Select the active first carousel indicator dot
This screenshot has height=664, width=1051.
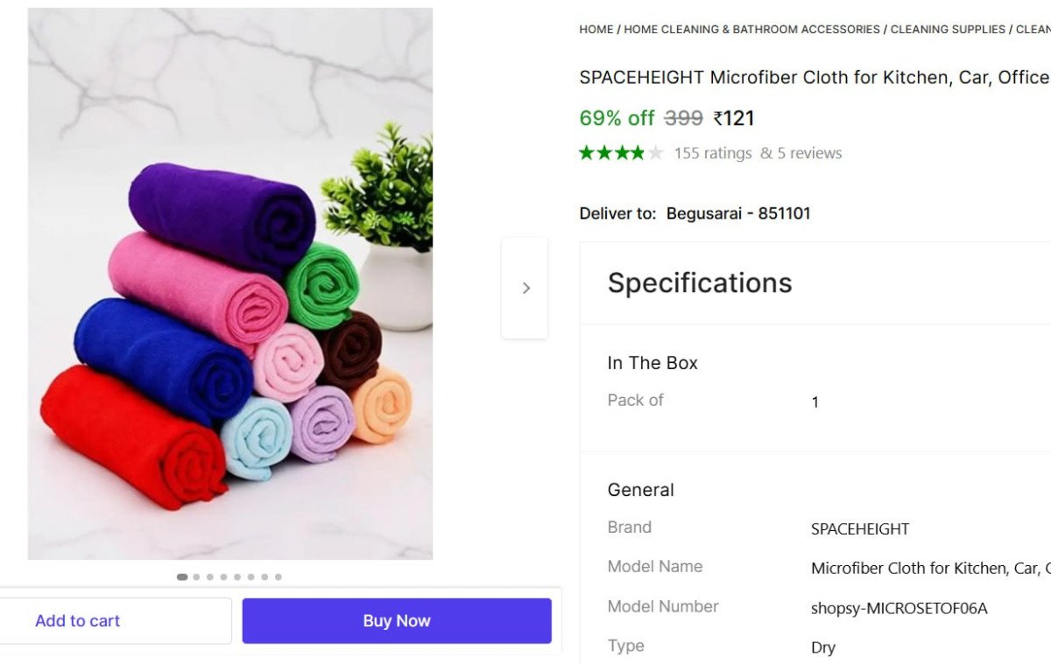[x=182, y=577]
